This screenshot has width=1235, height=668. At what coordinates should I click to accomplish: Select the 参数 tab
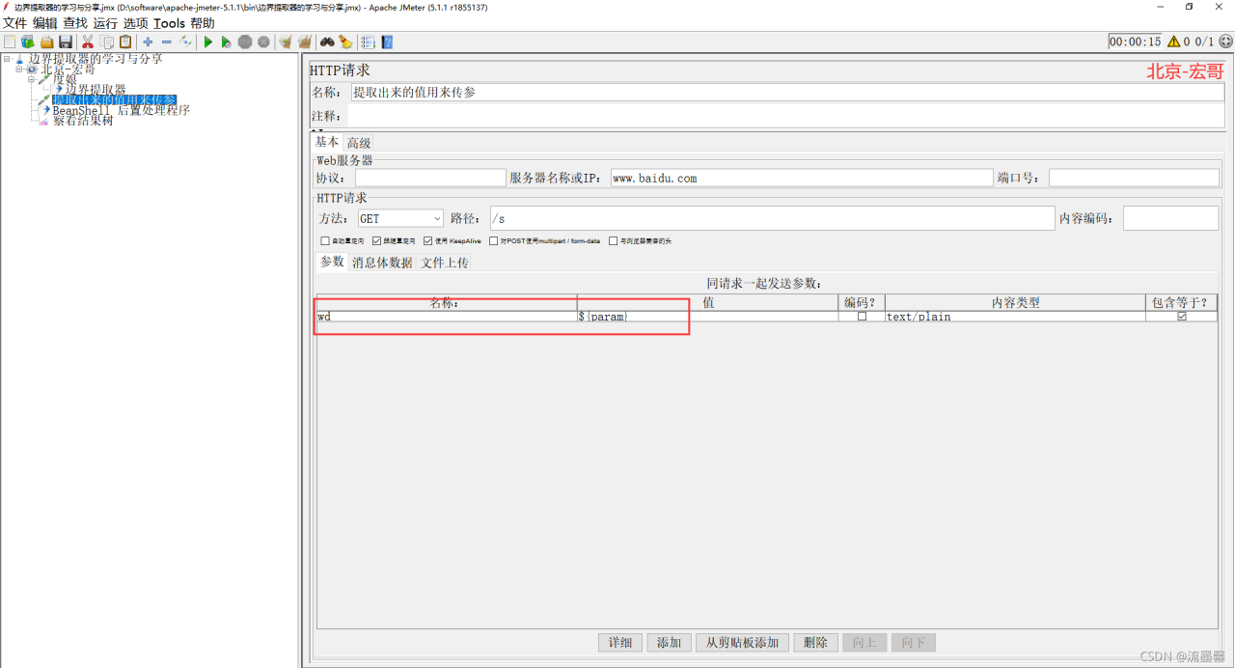coord(332,262)
